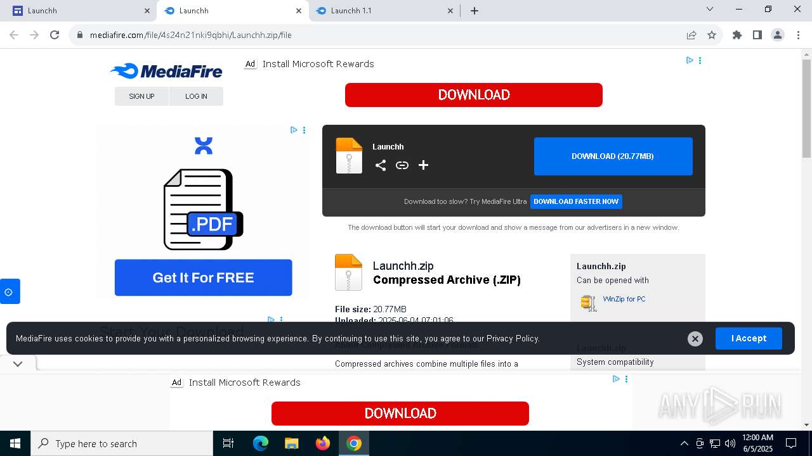Screen dimensions: 812x456
Task: Click Chrome icon in taskbar
Action: pyautogui.click(x=354, y=443)
